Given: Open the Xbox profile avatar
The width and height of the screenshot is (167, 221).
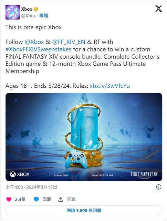Looking at the screenshot, I should tap(13, 12).
